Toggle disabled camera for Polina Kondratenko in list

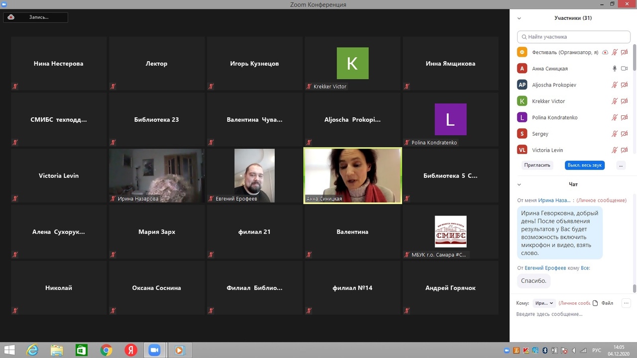pyautogui.click(x=624, y=117)
